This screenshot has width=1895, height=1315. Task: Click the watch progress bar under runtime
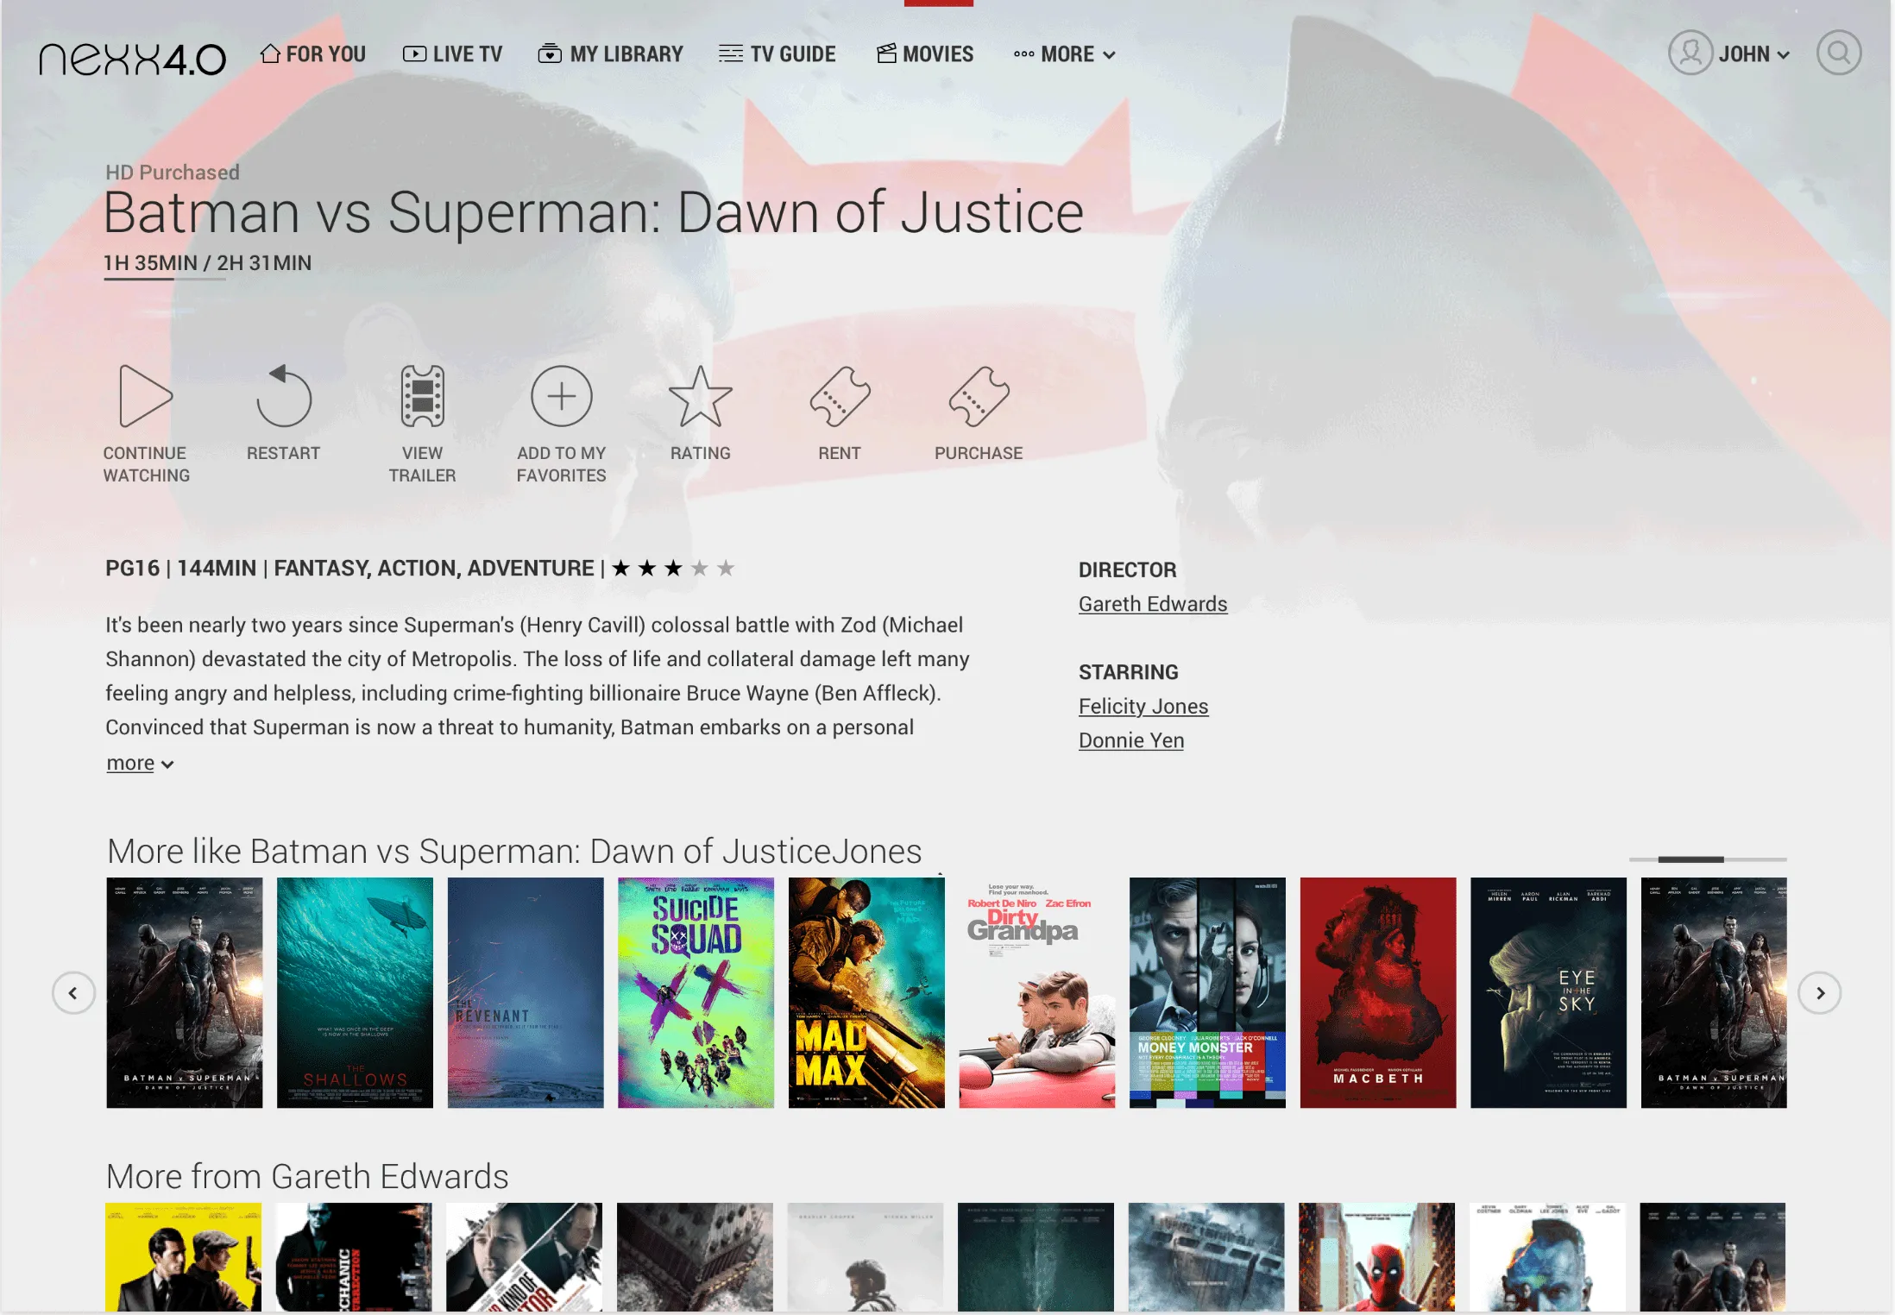tap(165, 279)
